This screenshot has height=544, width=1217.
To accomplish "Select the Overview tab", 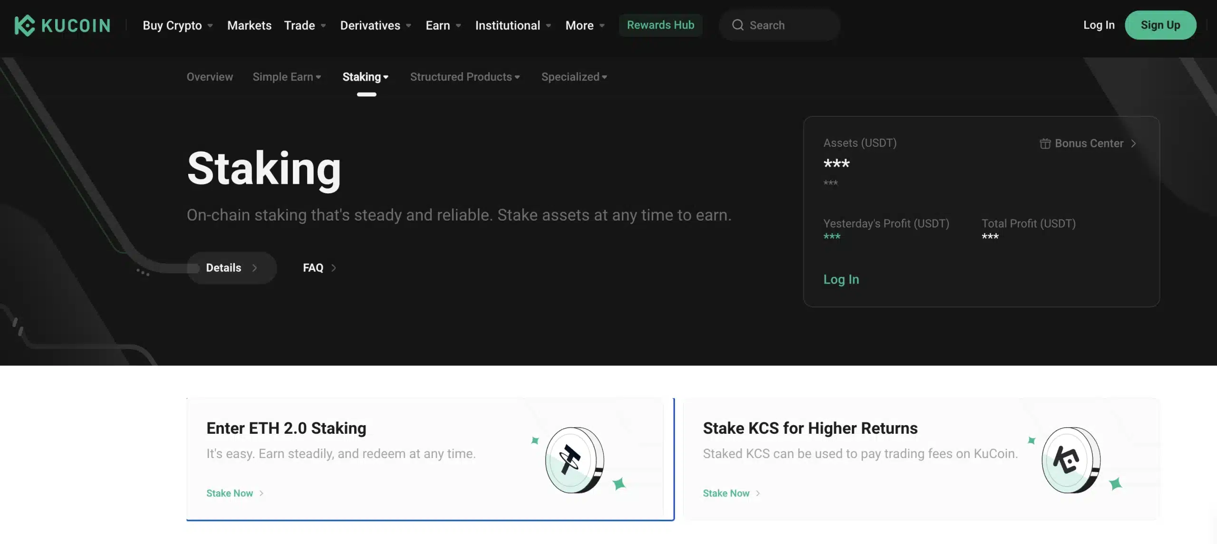I will [x=210, y=76].
